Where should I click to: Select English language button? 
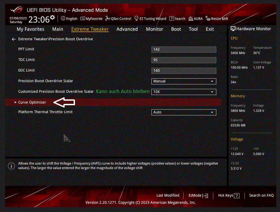[69, 19]
